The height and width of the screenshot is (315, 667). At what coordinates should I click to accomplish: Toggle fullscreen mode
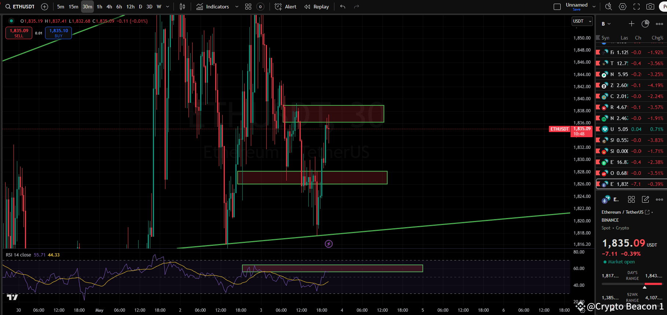click(637, 7)
